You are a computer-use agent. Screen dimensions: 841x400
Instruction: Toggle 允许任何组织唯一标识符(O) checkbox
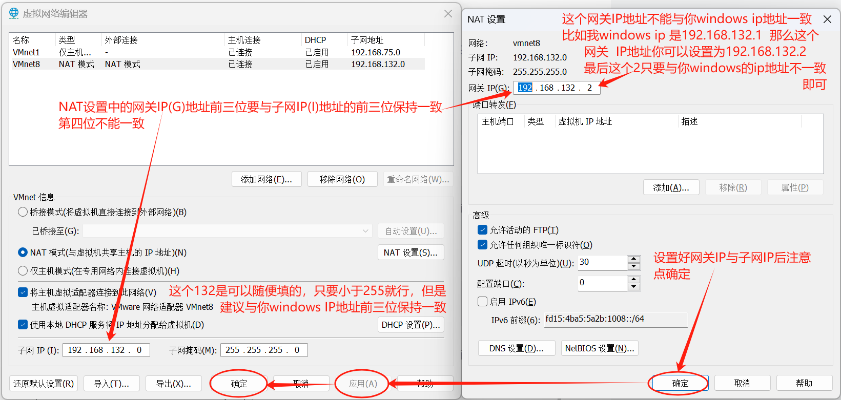coord(482,245)
